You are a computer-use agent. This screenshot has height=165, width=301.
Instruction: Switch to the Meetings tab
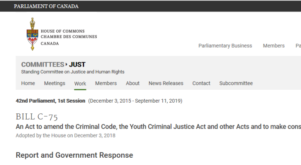pos(55,83)
